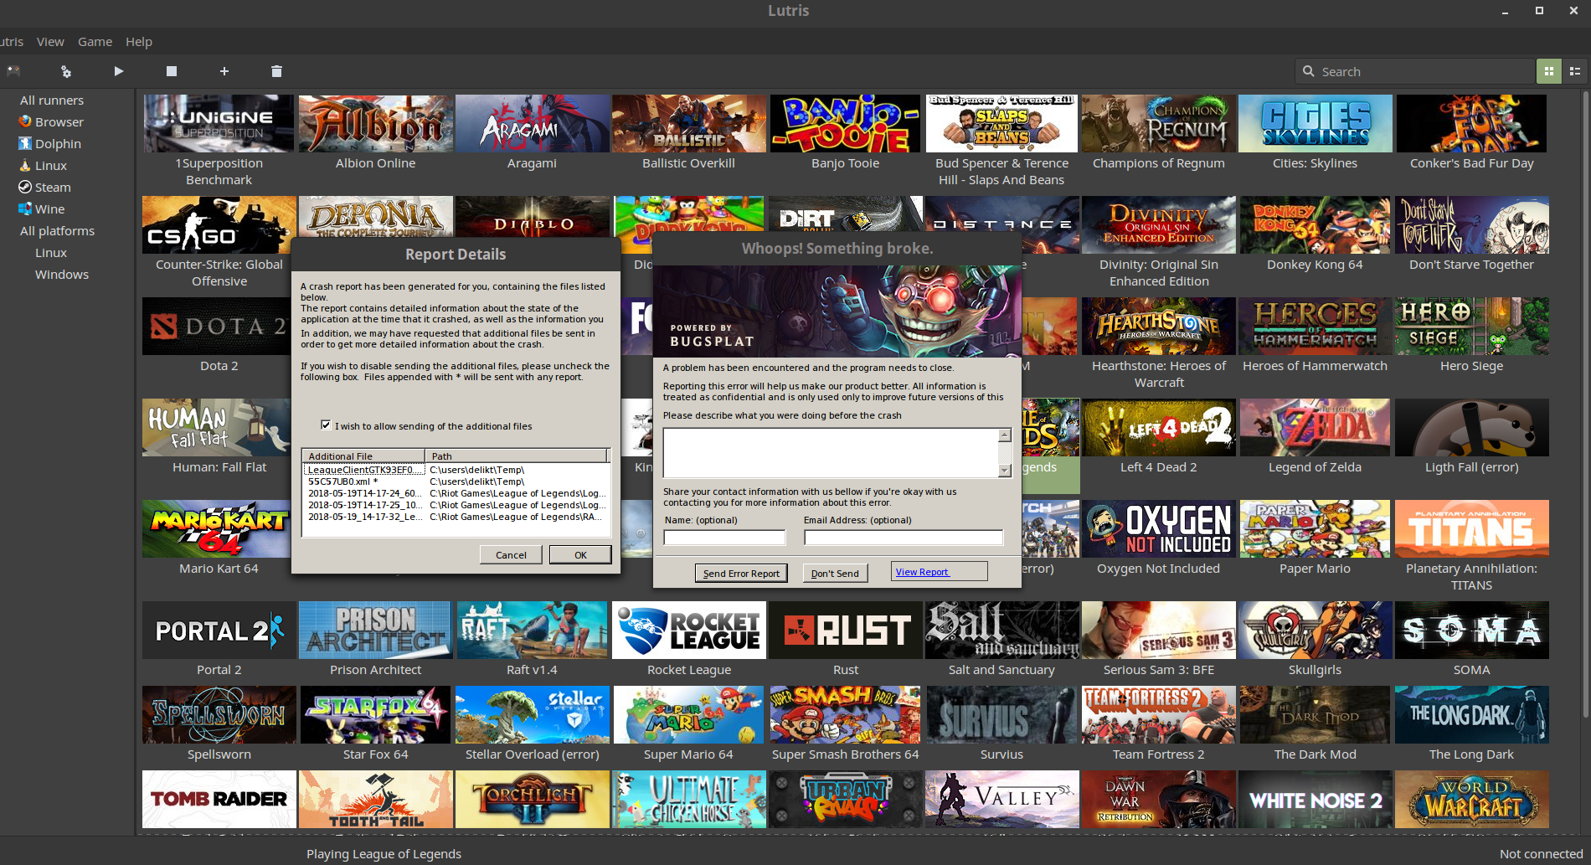
Task: Click the Email Address optional field
Action: [x=904, y=538]
